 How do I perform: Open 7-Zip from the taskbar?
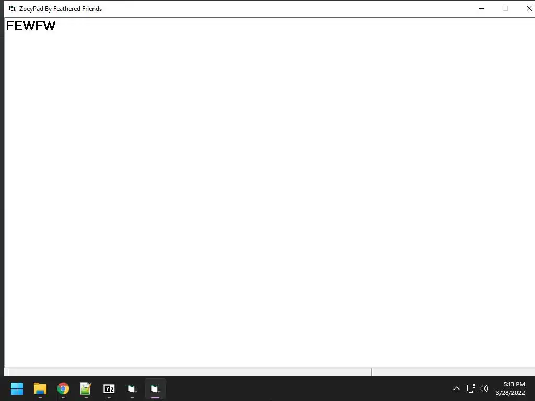109,388
